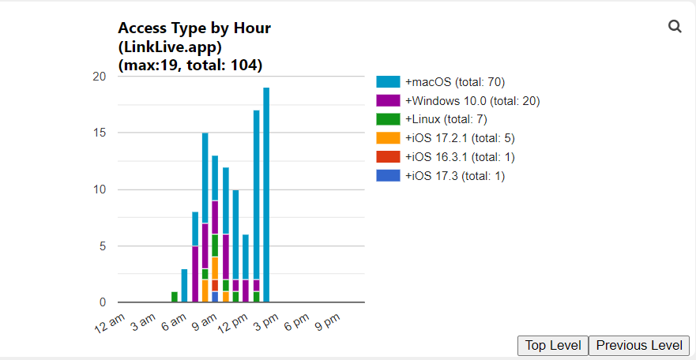Expand the +macOS (total: 70) legend entry

454,82
